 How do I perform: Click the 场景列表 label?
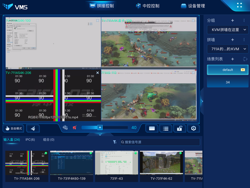coord(215,59)
